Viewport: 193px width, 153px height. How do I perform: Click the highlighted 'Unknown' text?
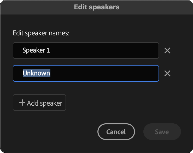[37, 73]
